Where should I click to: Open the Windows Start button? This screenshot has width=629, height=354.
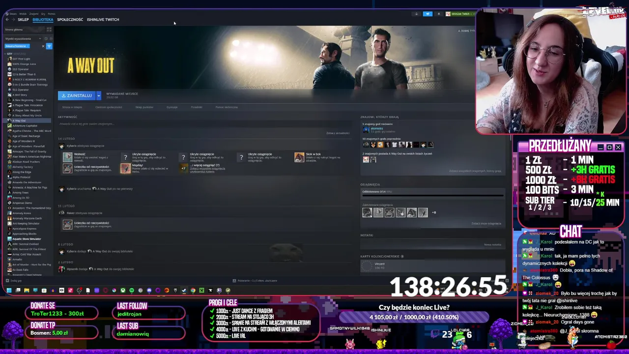click(x=9, y=291)
